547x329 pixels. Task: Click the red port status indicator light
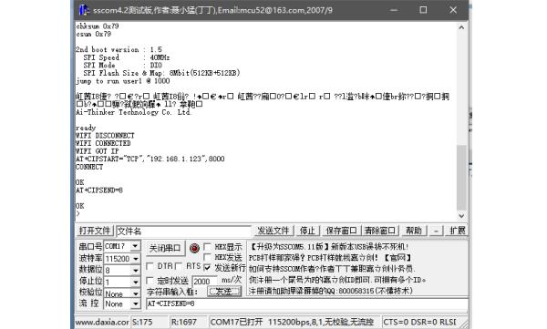coord(194,248)
